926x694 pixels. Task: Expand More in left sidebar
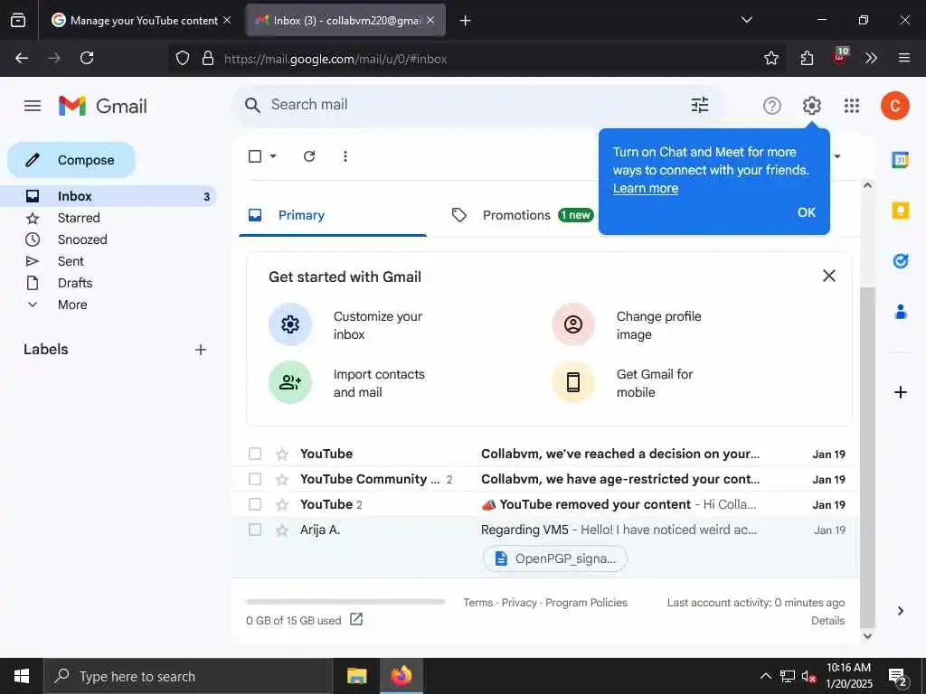click(x=72, y=305)
